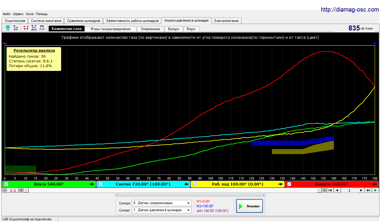Toggle the Раб. ход 180.00° checkbox

tap(195, 184)
